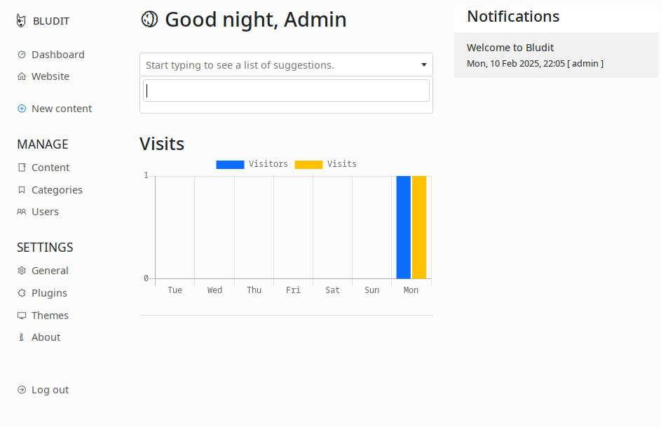661x427 pixels.
Task: Toggle the Visitors legend dataset
Action: [x=252, y=164]
